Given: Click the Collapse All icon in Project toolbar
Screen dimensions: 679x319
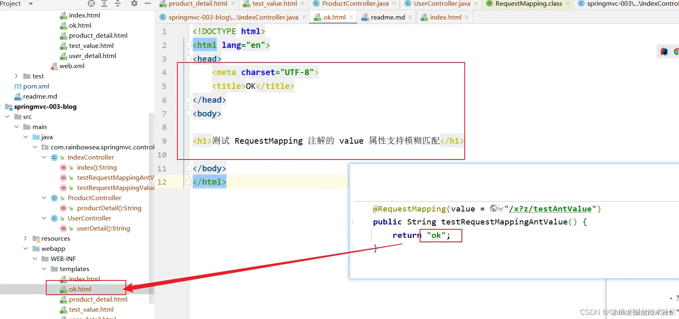Looking at the screenshot, I should click(118, 4).
